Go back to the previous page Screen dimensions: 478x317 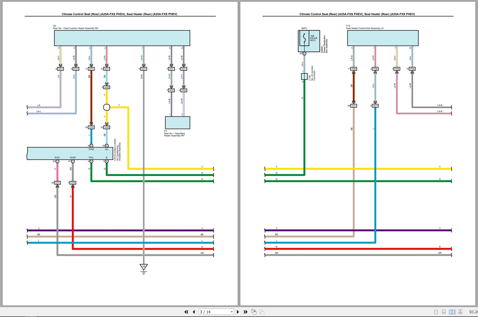[x=194, y=312]
